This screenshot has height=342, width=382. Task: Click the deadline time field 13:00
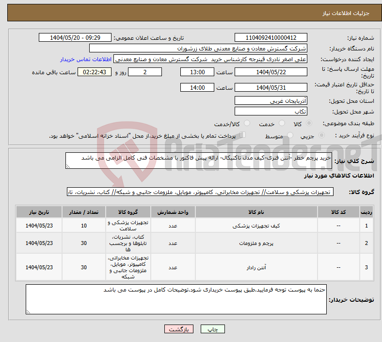click(197, 72)
